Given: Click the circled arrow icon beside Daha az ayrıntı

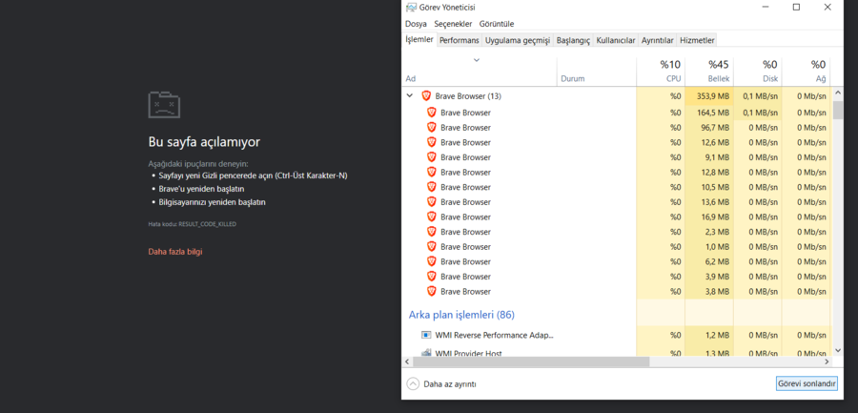Looking at the screenshot, I should coord(413,384).
